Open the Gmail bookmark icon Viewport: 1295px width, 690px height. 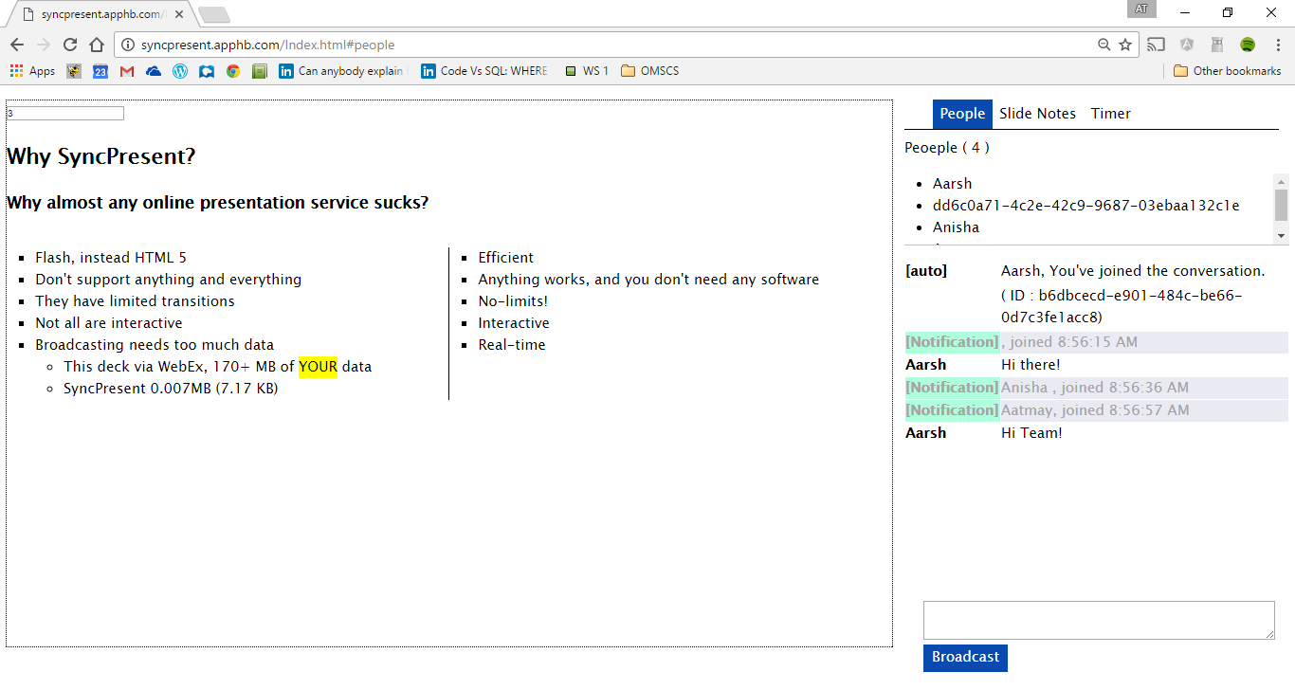coord(127,71)
